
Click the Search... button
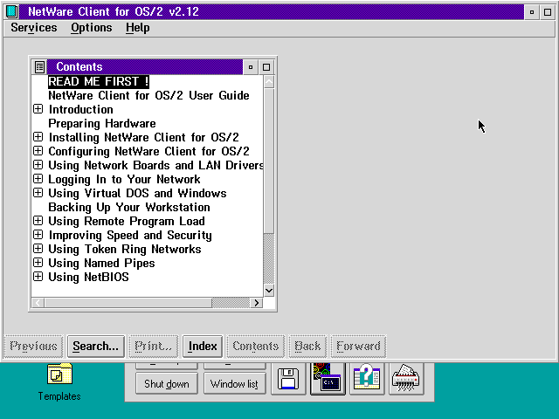[95, 346]
